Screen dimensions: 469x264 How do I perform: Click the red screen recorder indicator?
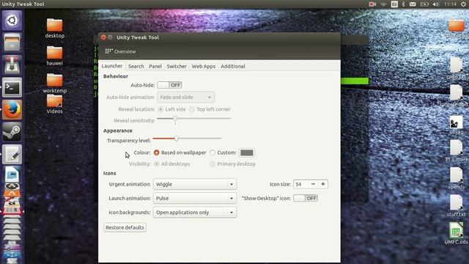(372, 4)
